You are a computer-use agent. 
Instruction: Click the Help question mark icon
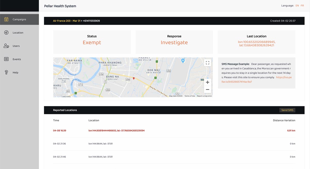tap(6, 72)
